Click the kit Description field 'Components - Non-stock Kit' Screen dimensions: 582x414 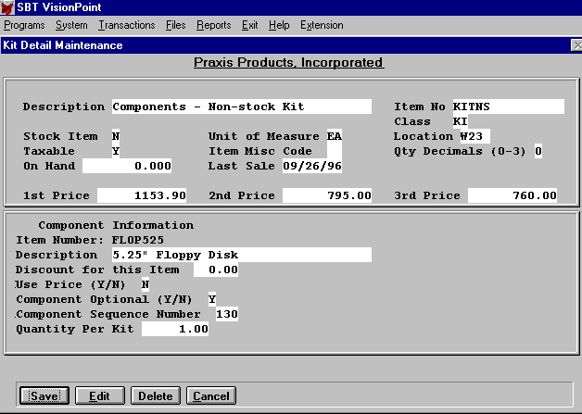tap(242, 107)
